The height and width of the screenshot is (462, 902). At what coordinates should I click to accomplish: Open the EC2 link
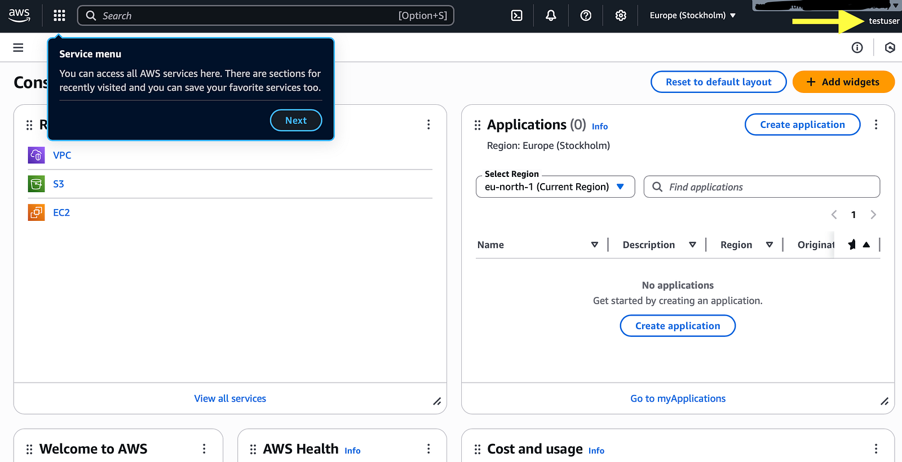(x=61, y=212)
